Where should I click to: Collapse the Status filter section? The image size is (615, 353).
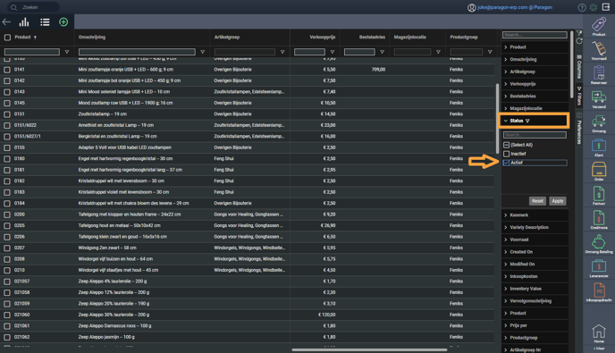tap(506, 121)
